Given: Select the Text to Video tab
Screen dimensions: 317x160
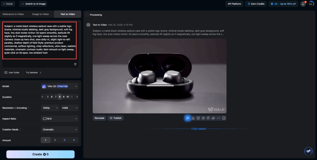Looking at the screenshot, I should (x=68, y=14).
